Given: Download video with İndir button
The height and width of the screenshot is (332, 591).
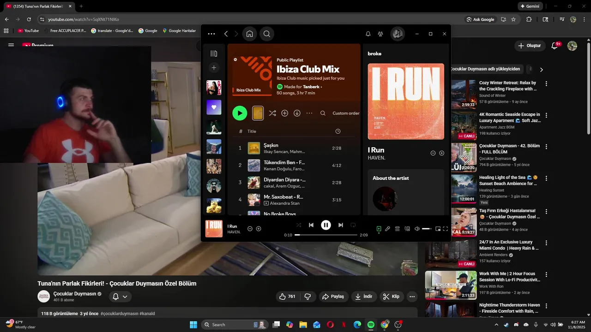Looking at the screenshot, I should click(364, 296).
